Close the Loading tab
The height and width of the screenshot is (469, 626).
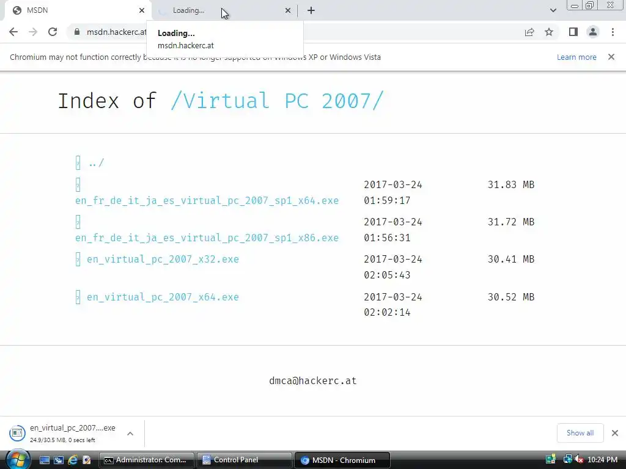point(288,10)
